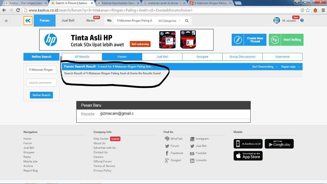Click the blue Refine Search submit button
The width and height of the screenshot is (327, 184).
pyautogui.click(x=41, y=95)
